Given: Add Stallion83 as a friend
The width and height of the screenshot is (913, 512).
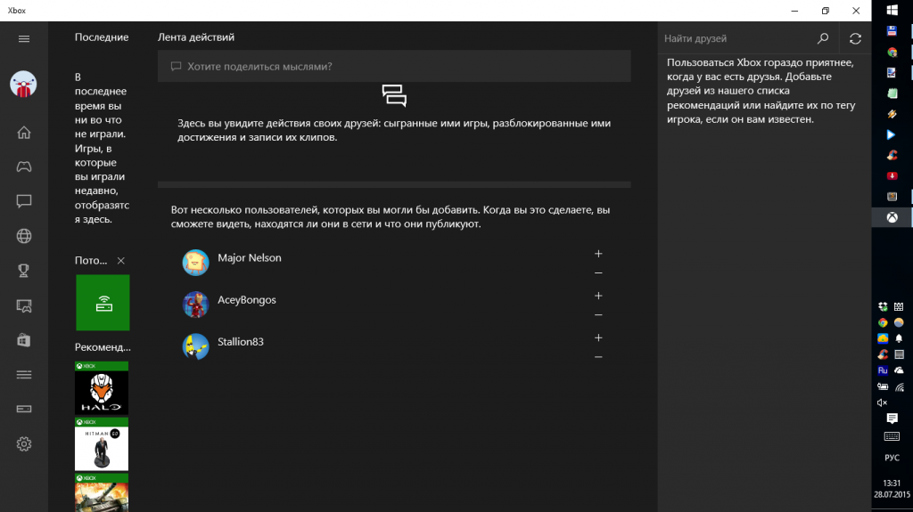Looking at the screenshot, I should 598,337.
